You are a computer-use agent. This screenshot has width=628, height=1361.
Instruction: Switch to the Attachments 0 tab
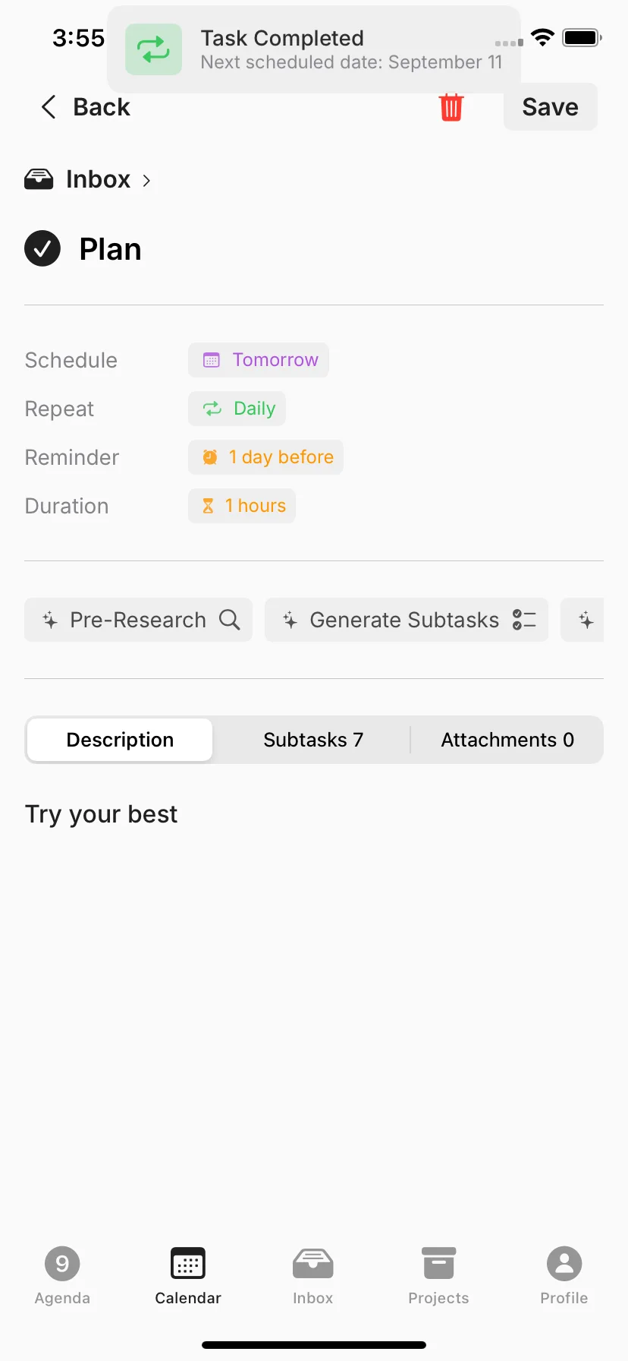507,740
